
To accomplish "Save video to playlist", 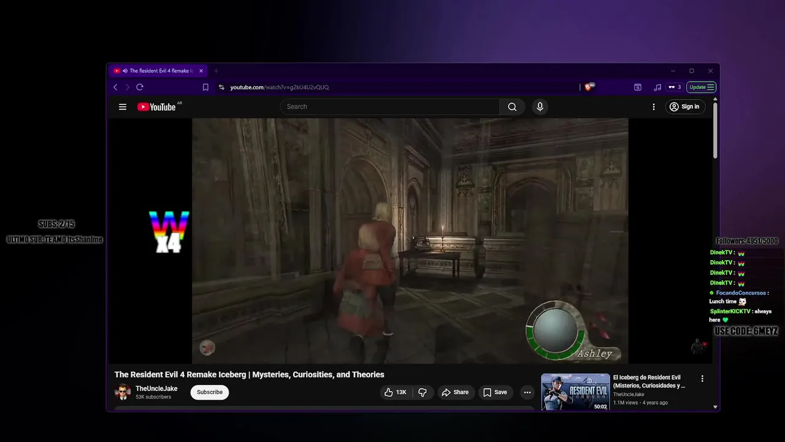I will [495, 392].
